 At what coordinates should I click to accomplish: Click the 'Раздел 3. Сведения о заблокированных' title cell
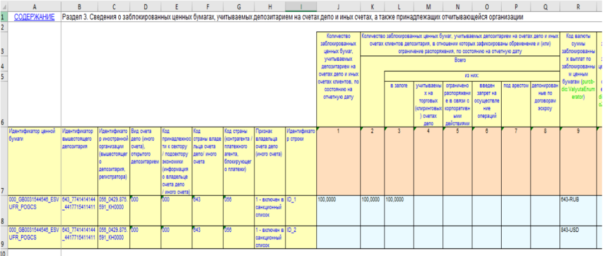tap(294, 17)
